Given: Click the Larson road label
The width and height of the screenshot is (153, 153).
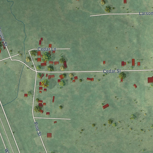Looking at the screenshot, I should coord(146,13).
